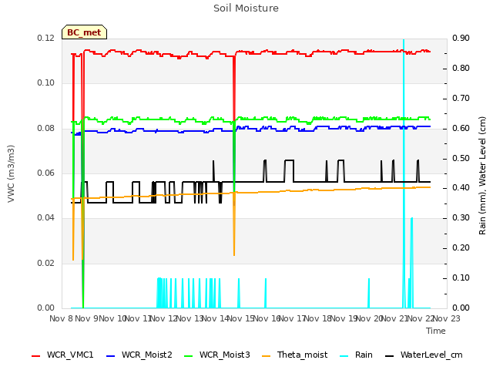Click the 0.20 right axis tick label
493x370 pixels.
coord(461,247)
